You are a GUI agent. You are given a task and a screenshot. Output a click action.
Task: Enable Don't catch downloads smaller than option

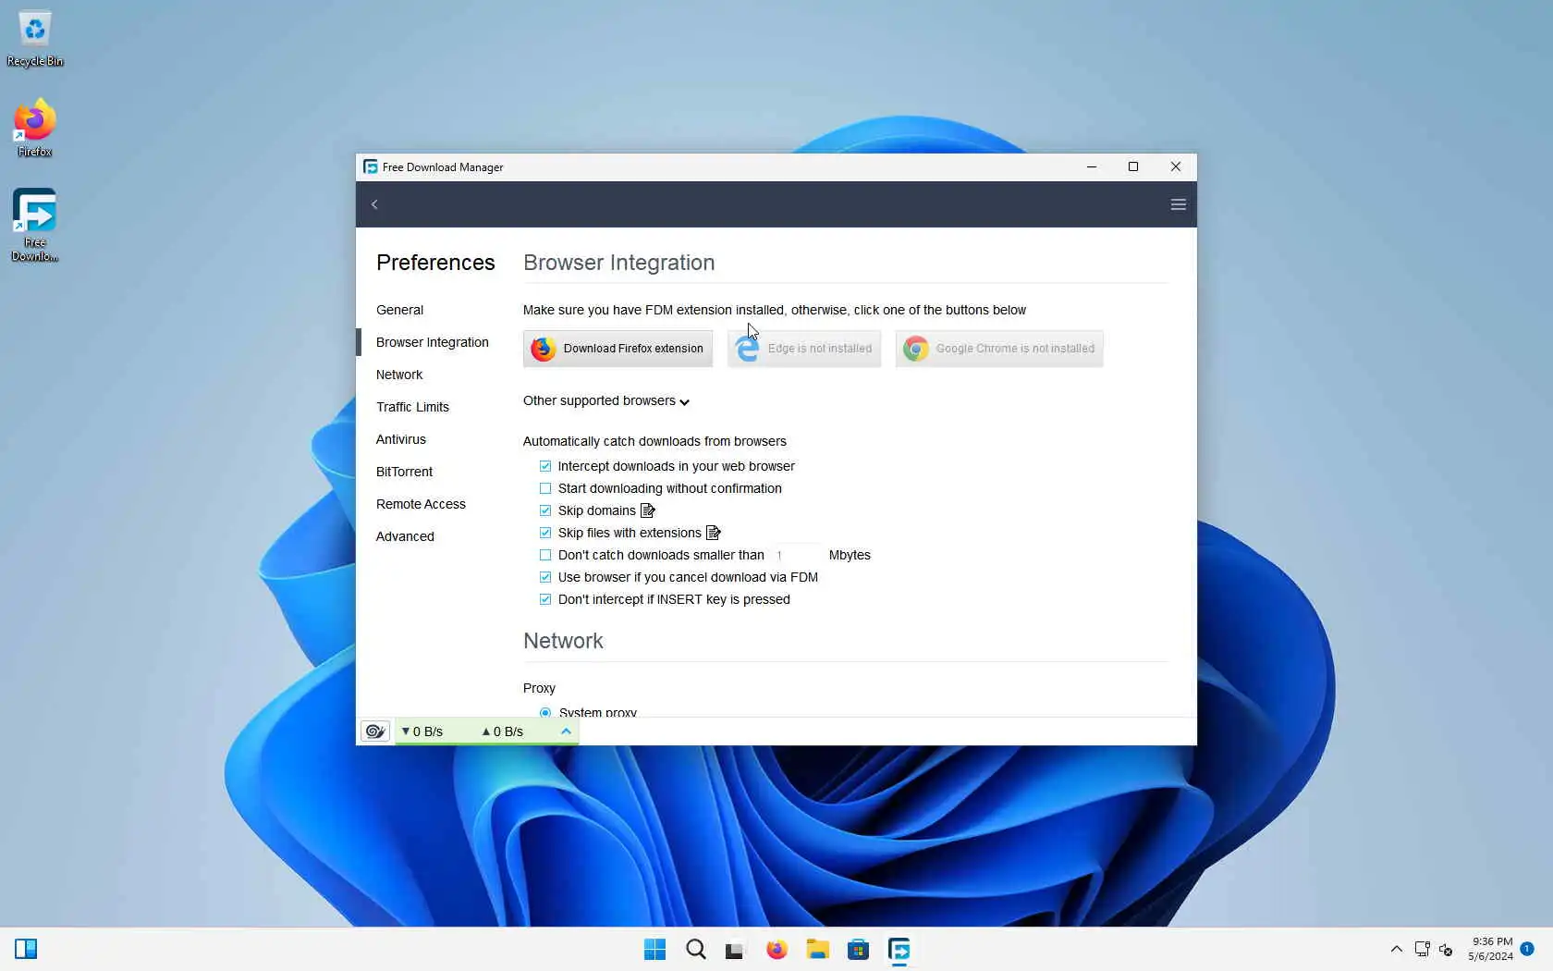point(545,555)
